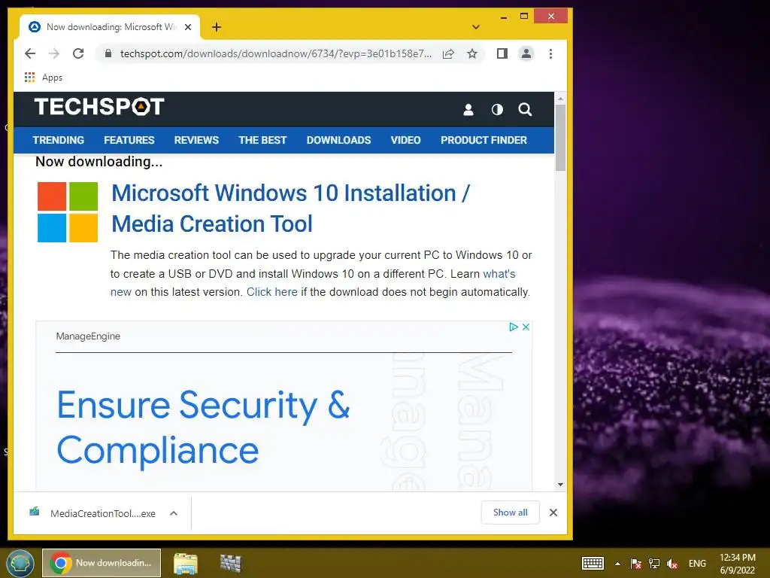Image resolution: width=770 pixels, height=578 pixels.
Task: Open the Apps bookmarks shortcut
Action: (43, 78)
